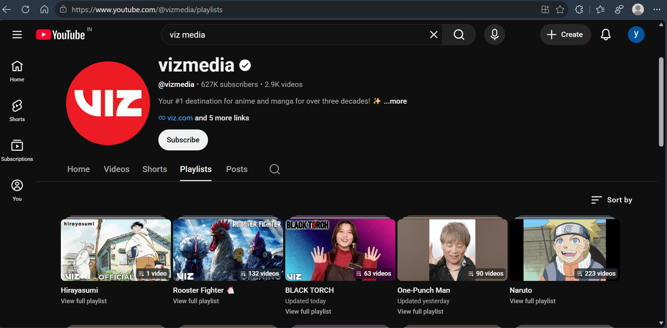
Task: Open Shorts in the left sidebar
Action: [17, 111]
